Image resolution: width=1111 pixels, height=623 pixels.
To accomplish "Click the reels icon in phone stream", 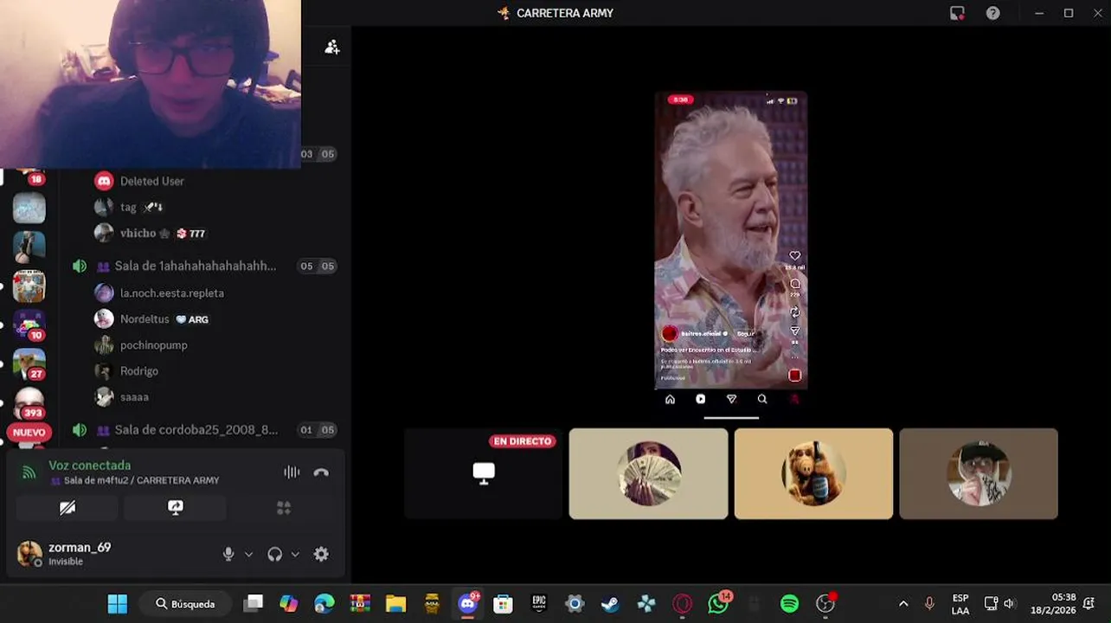I will (701, 399).
